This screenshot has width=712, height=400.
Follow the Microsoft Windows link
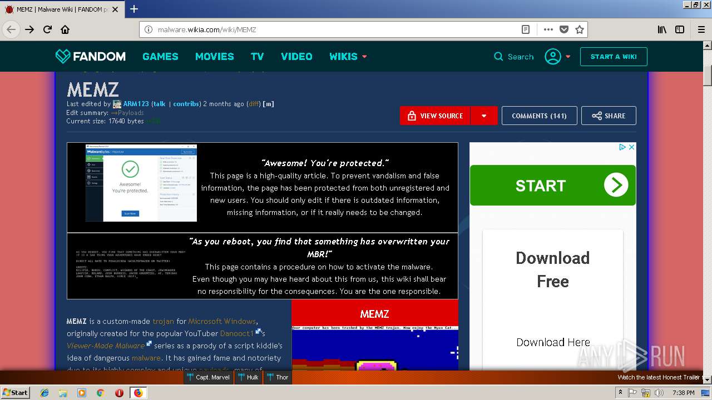coord(222,321)
